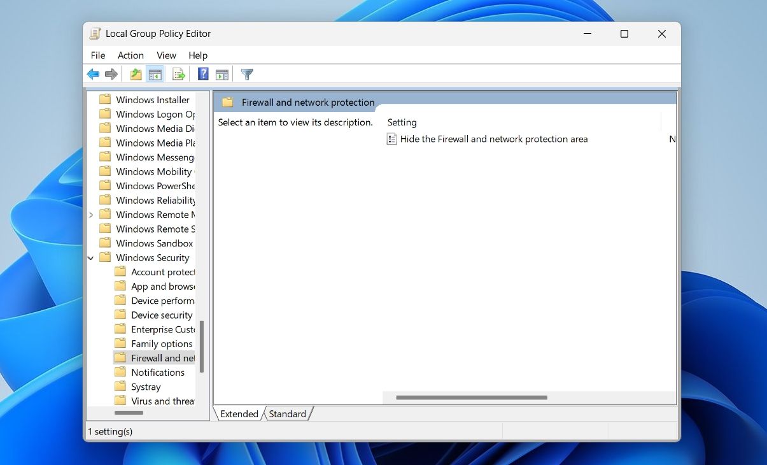Select Windows Remote S... tree item

pos(155,229)
